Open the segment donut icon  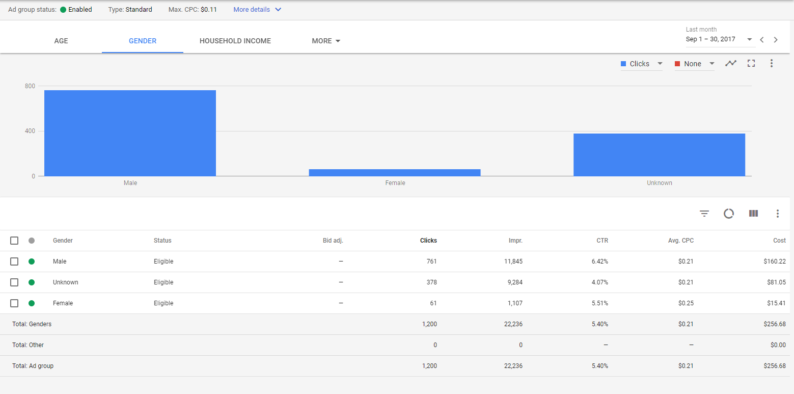[729, 214]
